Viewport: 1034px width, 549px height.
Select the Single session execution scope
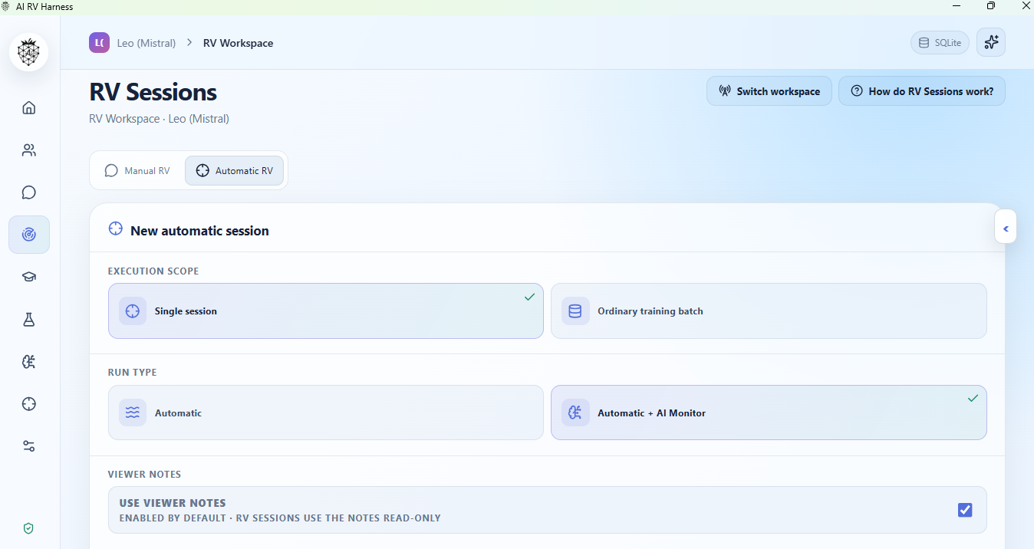pyautogui.click(x=326, y=311)
